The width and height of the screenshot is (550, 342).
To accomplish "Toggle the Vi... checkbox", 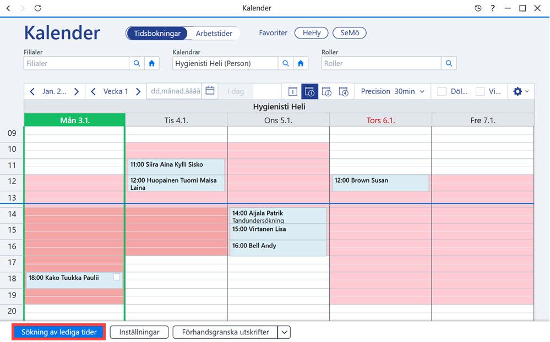I will (480, 91).
